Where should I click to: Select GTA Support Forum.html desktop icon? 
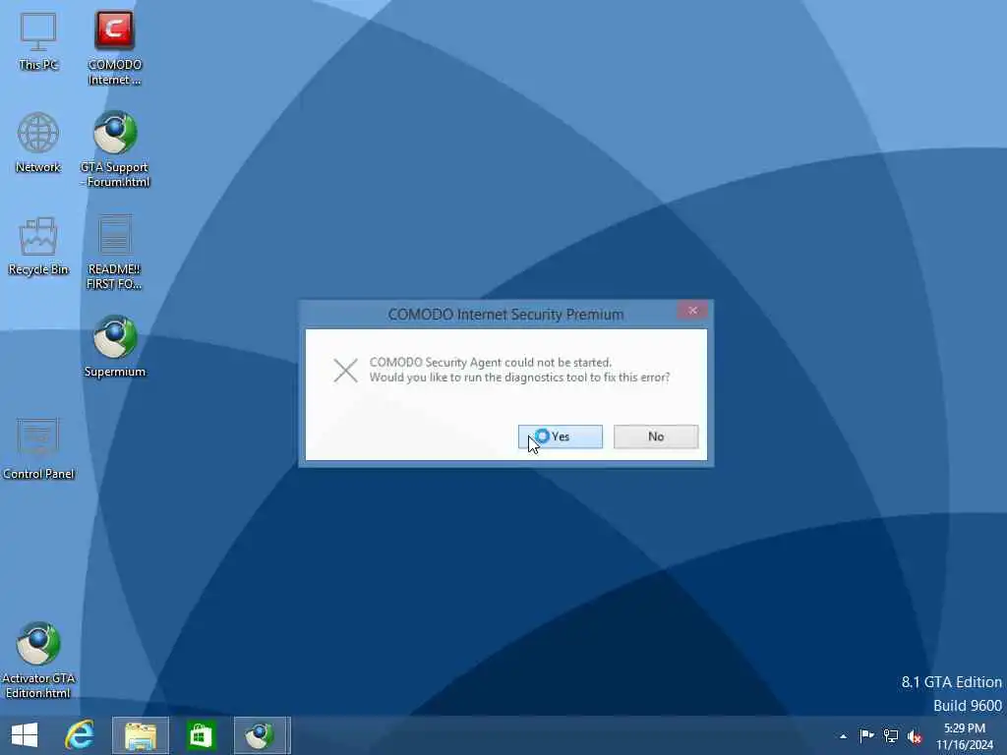(114, 149)
